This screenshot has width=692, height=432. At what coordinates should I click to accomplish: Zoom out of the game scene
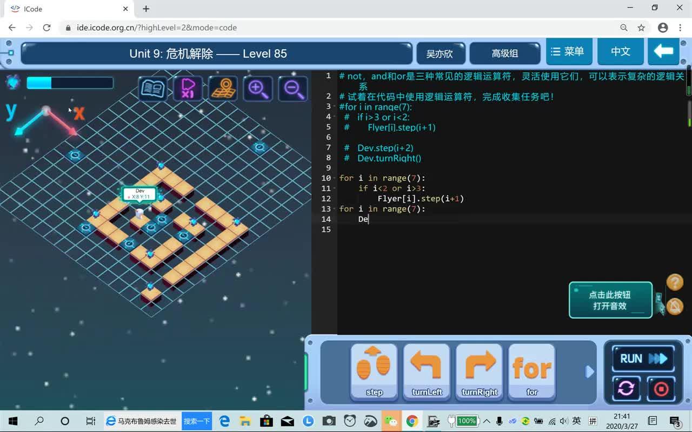pyautogui.click(x=292, y=90)
